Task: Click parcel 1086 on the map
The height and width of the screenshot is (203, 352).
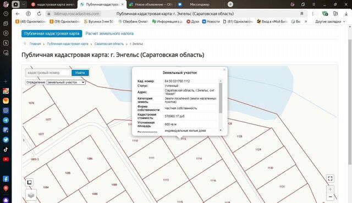Action: 90,159
